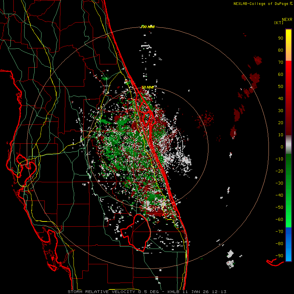Select the 50 value on the velocity scale
The image size is (294, 294).
[281, 87]
